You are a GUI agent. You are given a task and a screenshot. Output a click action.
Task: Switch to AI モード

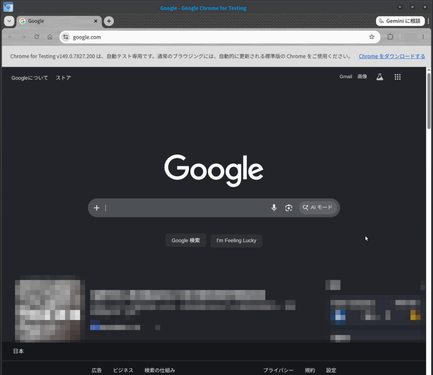(318, 208)
